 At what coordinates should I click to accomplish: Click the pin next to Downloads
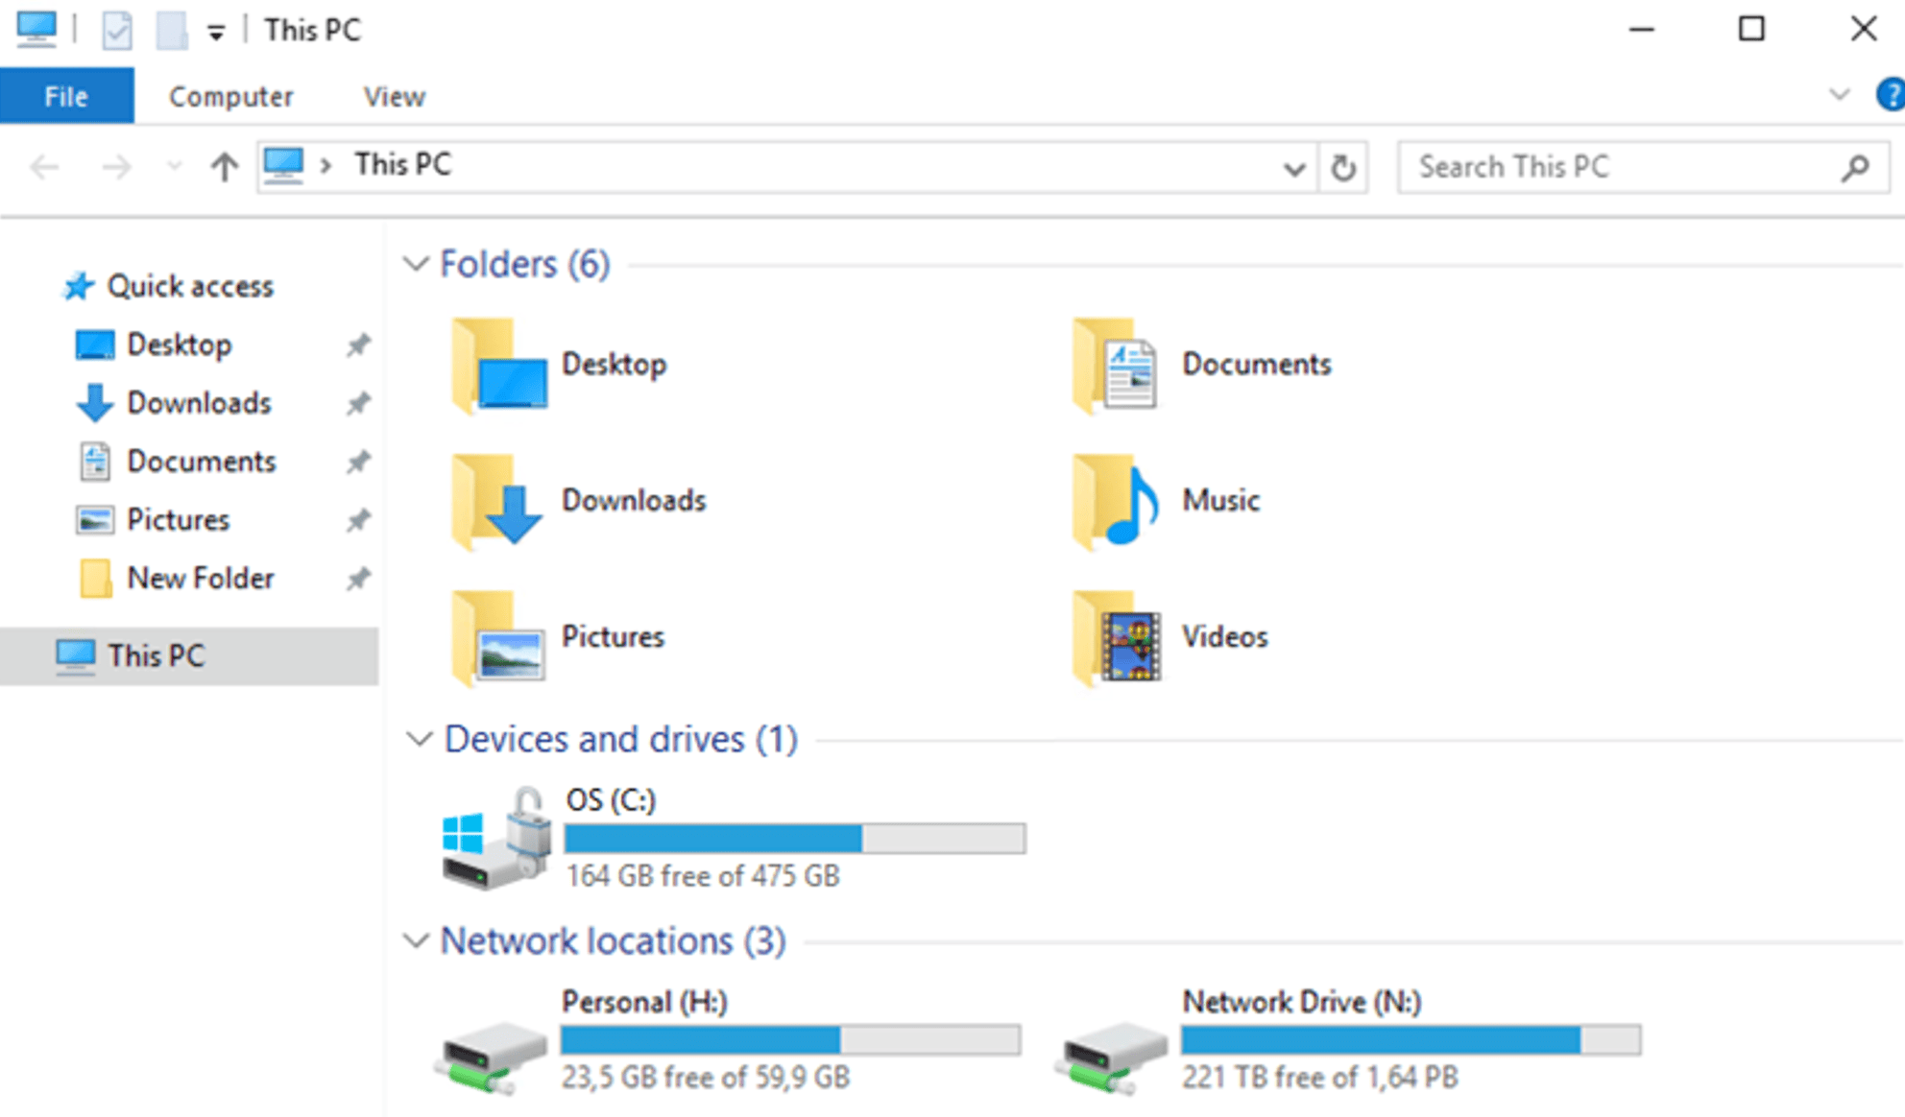point(358,403)
